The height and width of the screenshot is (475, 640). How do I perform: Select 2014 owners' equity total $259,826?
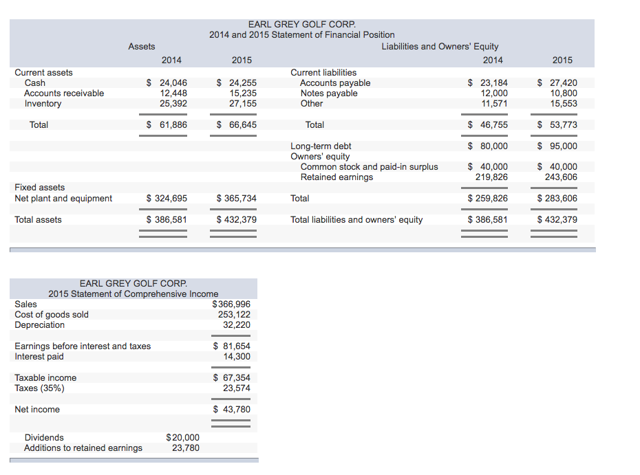487,198
